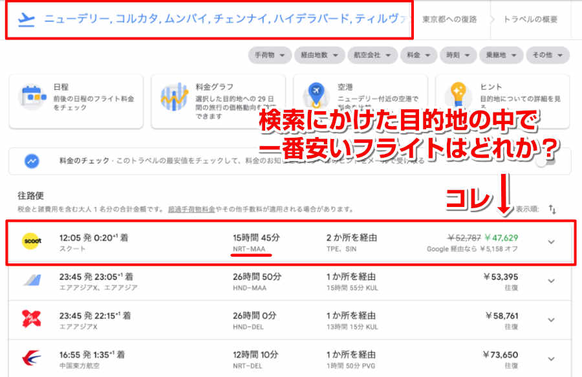Image resolution: width=582 pixels, height=377 pixels.
Task: Click the 15時間 45分 duration
Action: tap(256, 237)
